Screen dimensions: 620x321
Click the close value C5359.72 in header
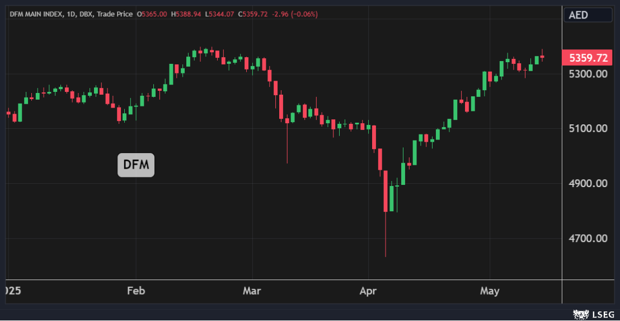click(252, 14)
